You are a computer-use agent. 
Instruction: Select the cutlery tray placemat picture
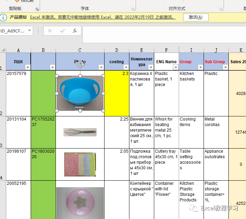click(x=80, y=164)
